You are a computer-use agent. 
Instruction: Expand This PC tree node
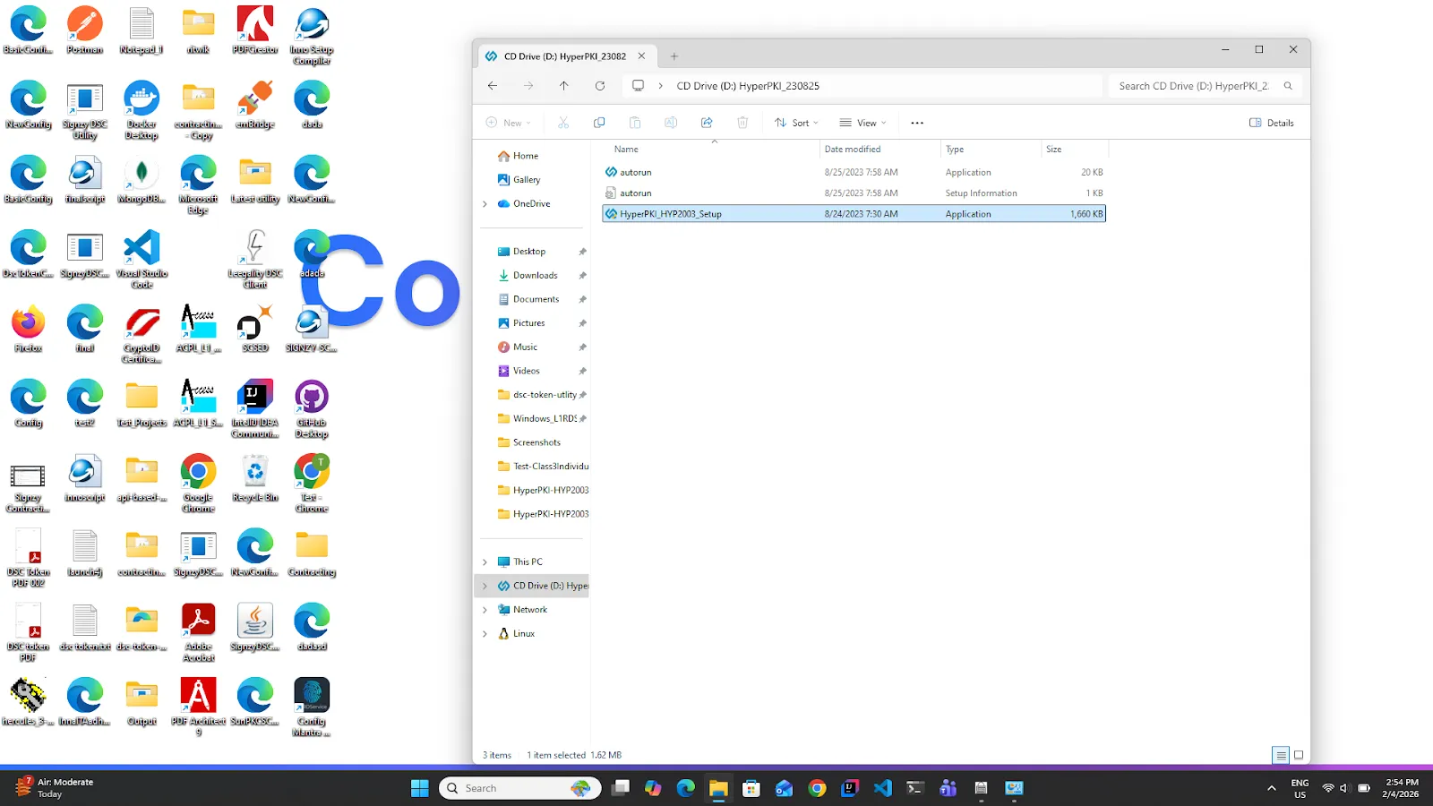[485, 562]
